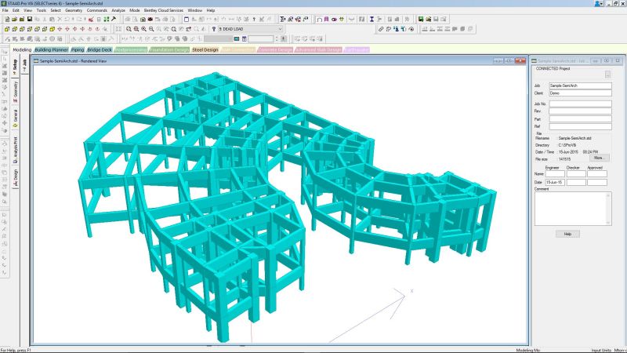Switch to the Building Planner tab
This screenshot has height=353, width=627.
51,49
